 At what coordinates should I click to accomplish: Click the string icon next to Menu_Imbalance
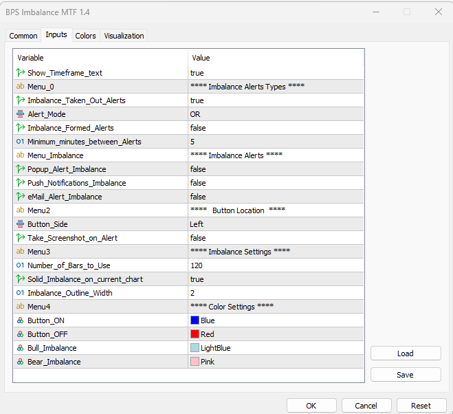(x=20, y=155)
